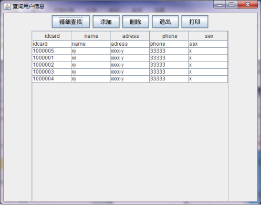Click sex cell 'x' in row 1000002
Image resolution: width=261 pixels, height=205 pixels.
pyautogui.click(x=208, y=65)
